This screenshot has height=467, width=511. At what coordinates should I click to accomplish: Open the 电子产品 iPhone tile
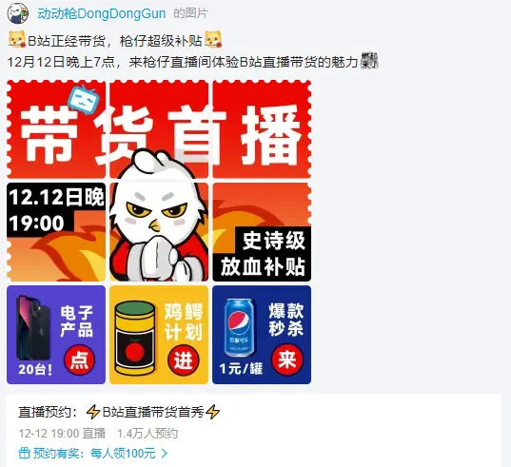coord(56,335)
